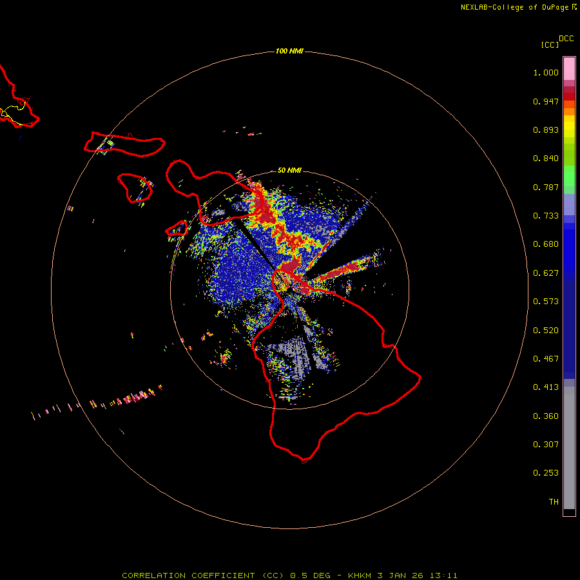Select the 1.000 value on the scale

click(x=546, y=72)
